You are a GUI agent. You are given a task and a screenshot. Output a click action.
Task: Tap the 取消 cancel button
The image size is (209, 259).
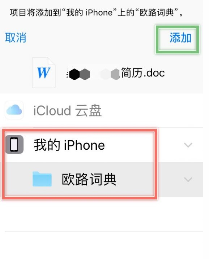(16, 38)
